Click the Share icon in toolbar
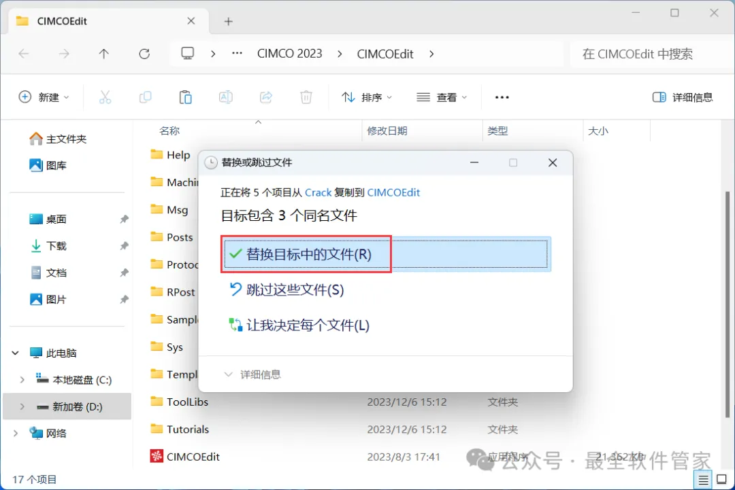Viewport: 735px width, 490px height. point(266,97)
